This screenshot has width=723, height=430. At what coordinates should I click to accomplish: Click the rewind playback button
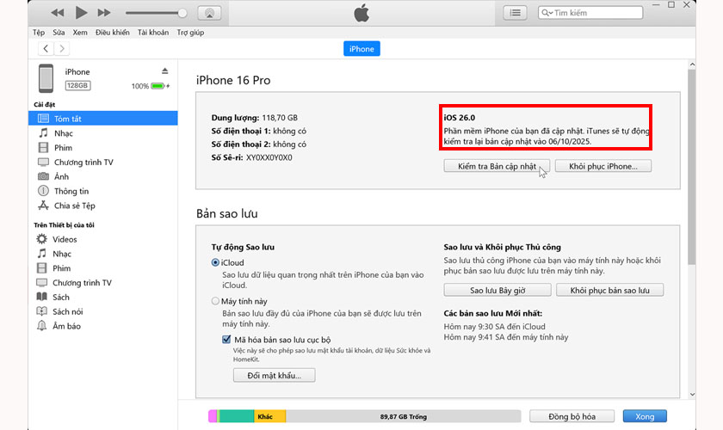(58, 13)
